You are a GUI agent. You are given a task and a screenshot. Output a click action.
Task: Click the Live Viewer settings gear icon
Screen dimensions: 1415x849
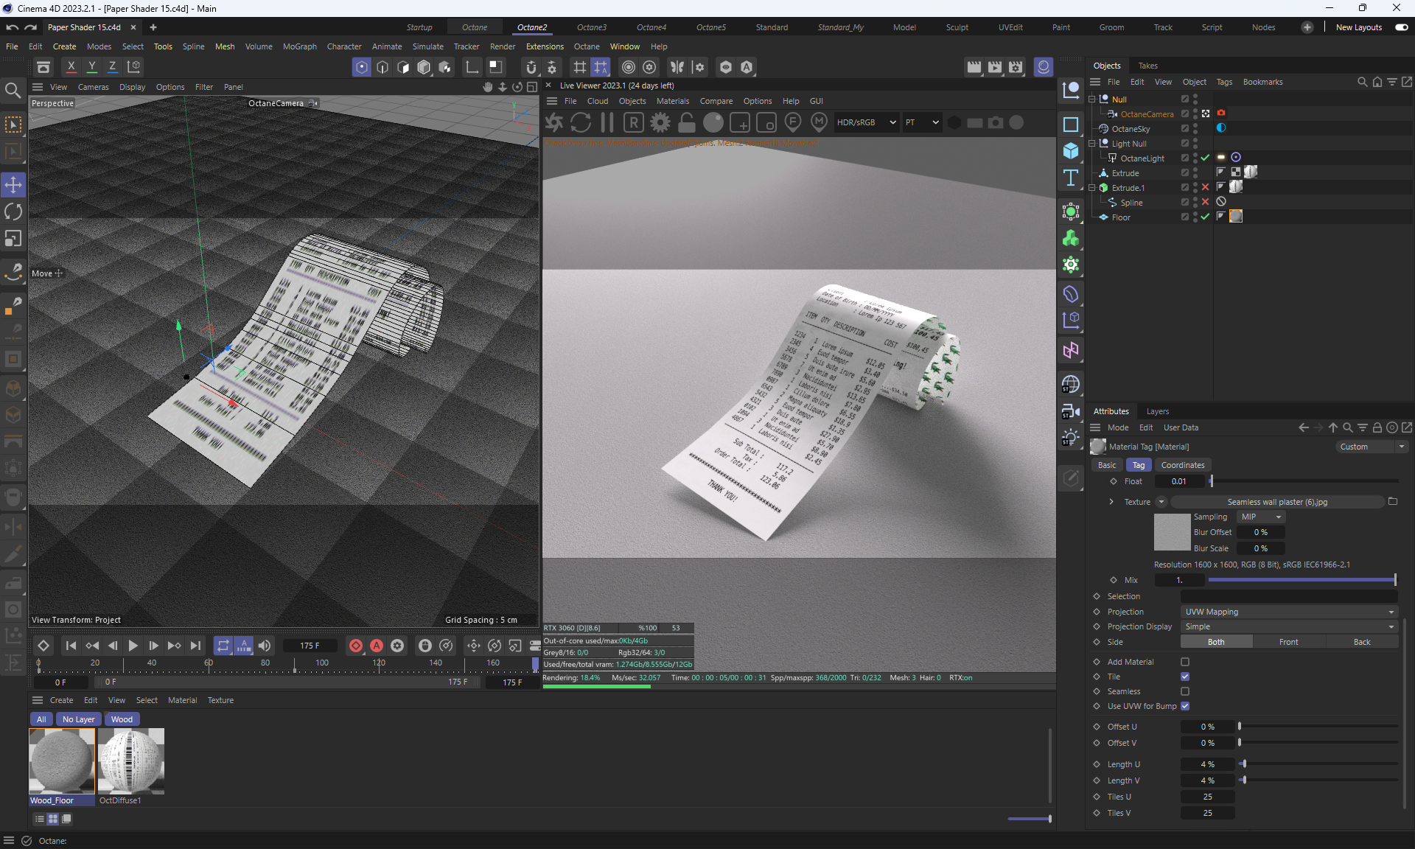(x=660, y=122)
